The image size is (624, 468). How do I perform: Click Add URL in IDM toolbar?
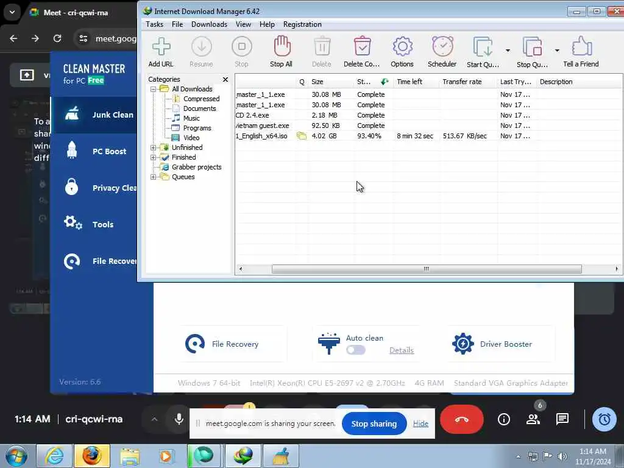coord(161,52)
